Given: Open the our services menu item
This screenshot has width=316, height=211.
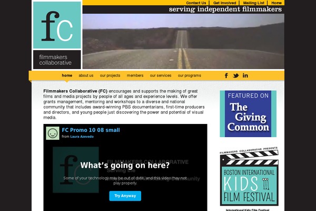Looking at the screenshot, I should click(161, 75).
